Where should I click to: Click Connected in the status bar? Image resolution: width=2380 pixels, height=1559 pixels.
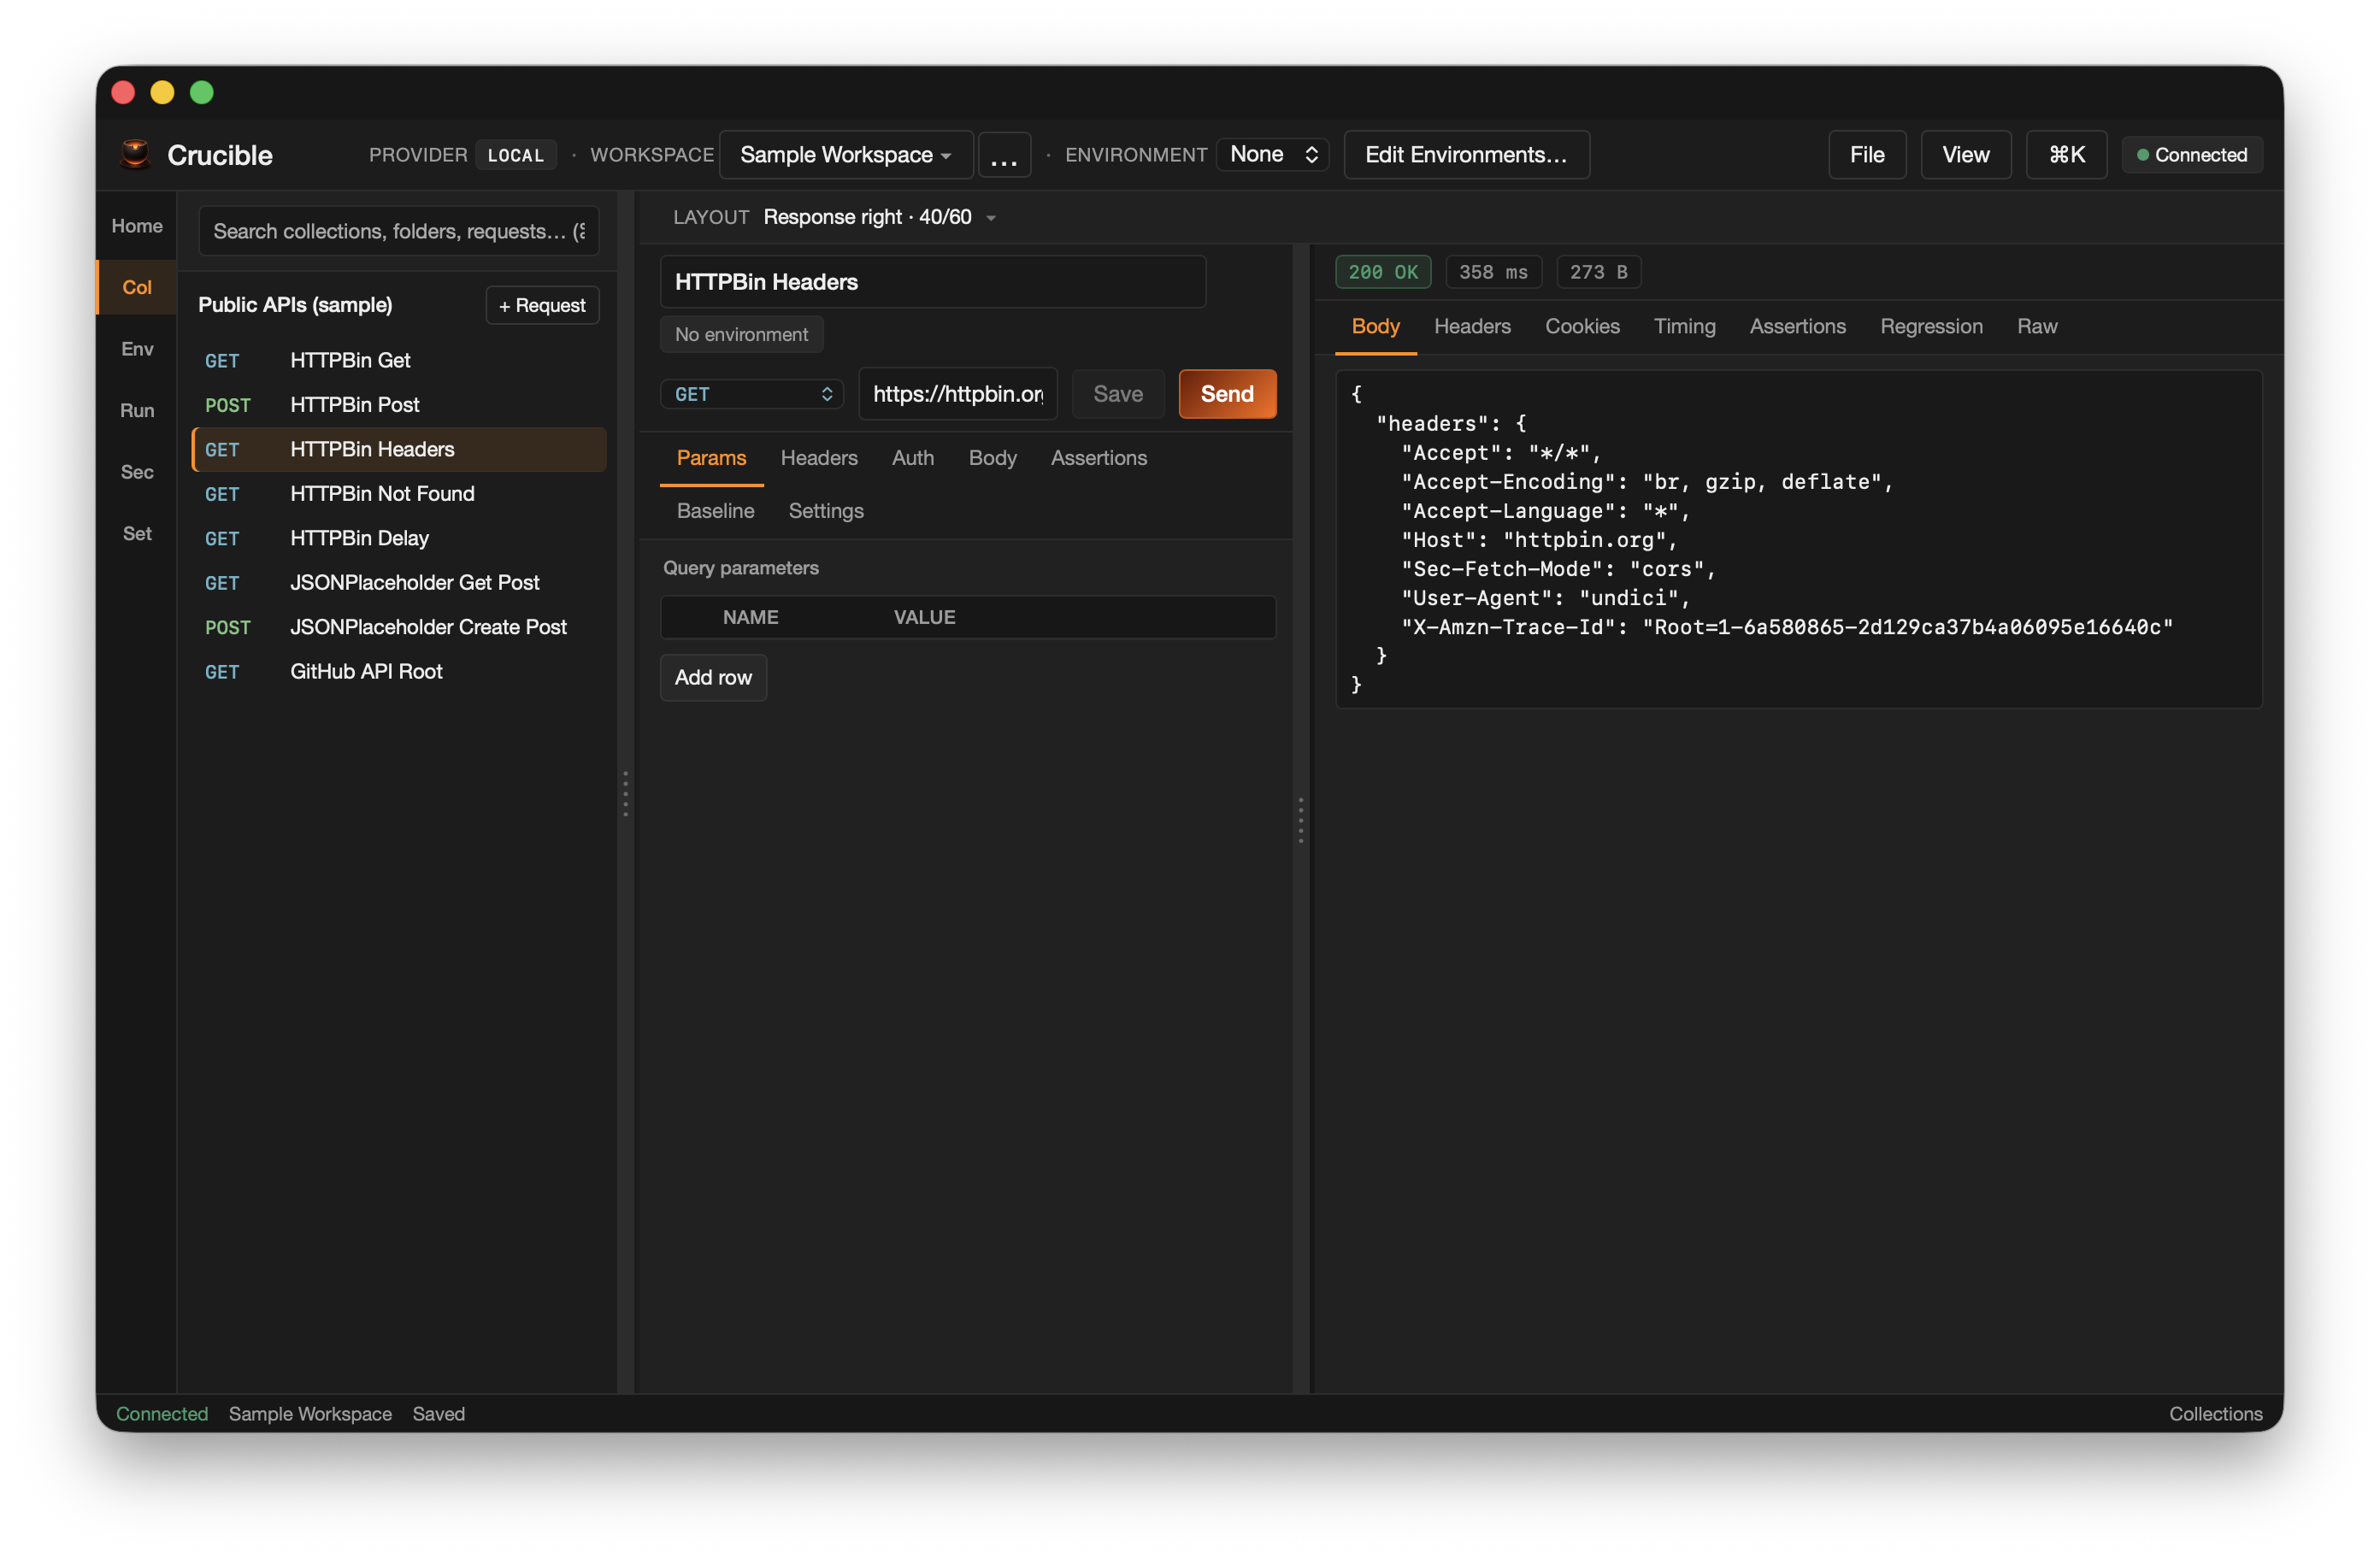click(162, 1414)
